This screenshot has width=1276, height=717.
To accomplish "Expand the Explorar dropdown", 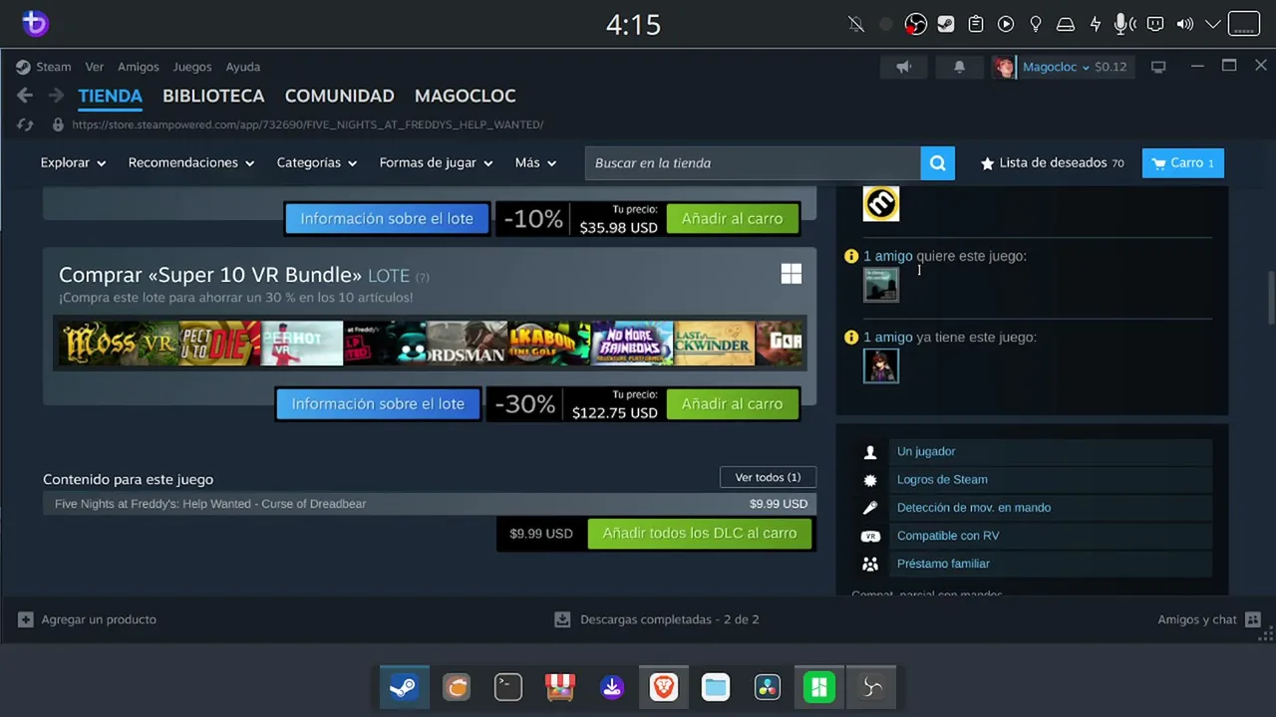I will [x=74, y=163].
